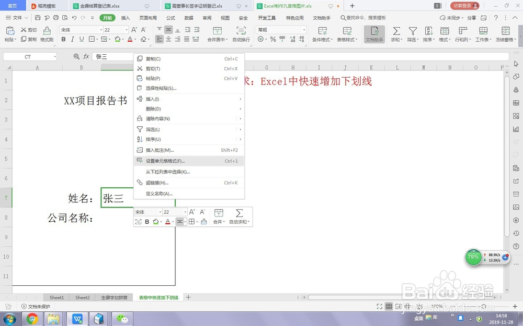Click the Share (分享) button

coord(472,18)
